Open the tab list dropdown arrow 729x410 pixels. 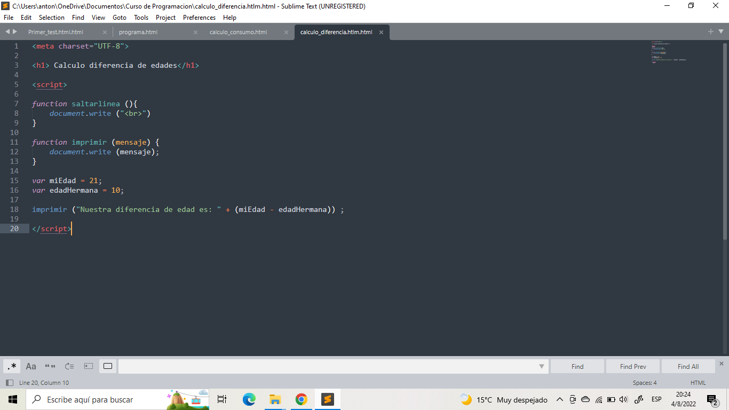720,31
